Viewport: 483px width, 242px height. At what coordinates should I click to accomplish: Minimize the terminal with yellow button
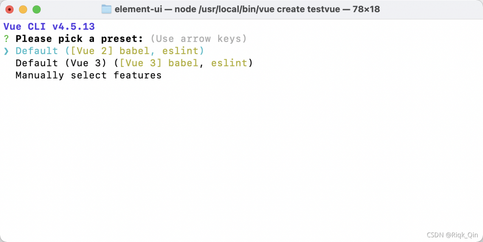[x=23, y=9]
